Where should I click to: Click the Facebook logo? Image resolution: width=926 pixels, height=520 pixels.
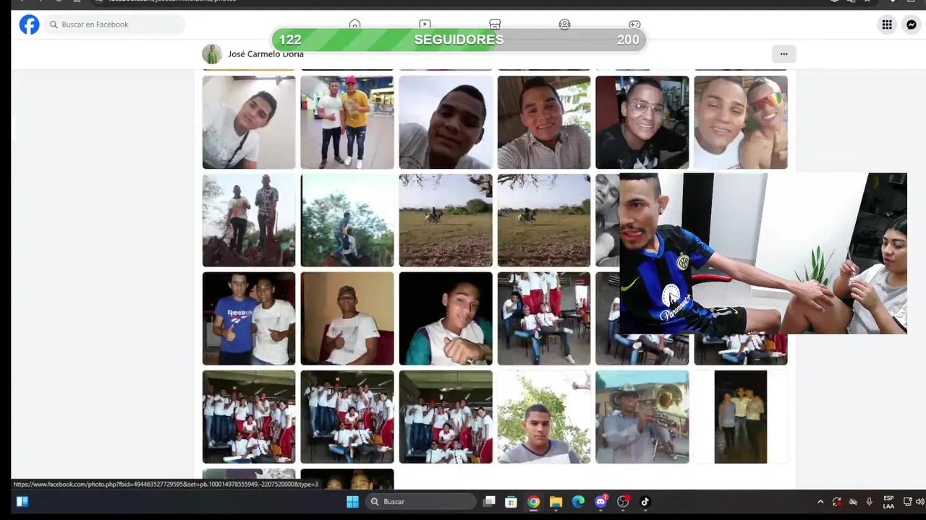pos(29,25)
